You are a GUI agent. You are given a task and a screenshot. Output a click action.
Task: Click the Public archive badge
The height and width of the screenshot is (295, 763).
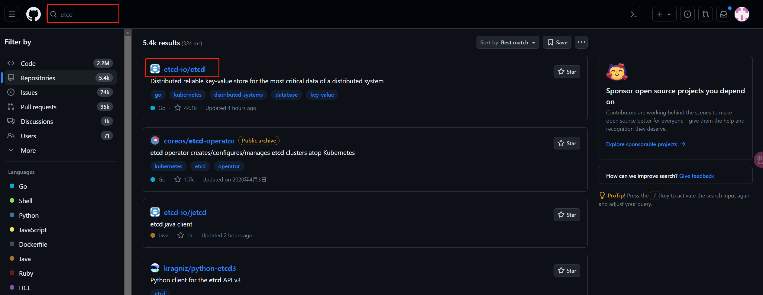259,140
